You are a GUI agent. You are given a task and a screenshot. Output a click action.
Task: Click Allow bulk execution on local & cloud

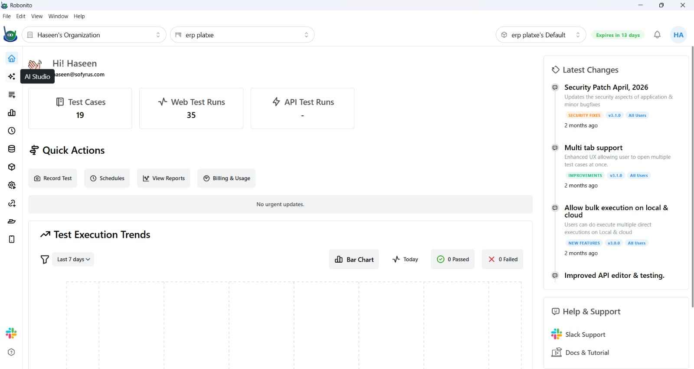pyautogui.click(x=616, y=211)
